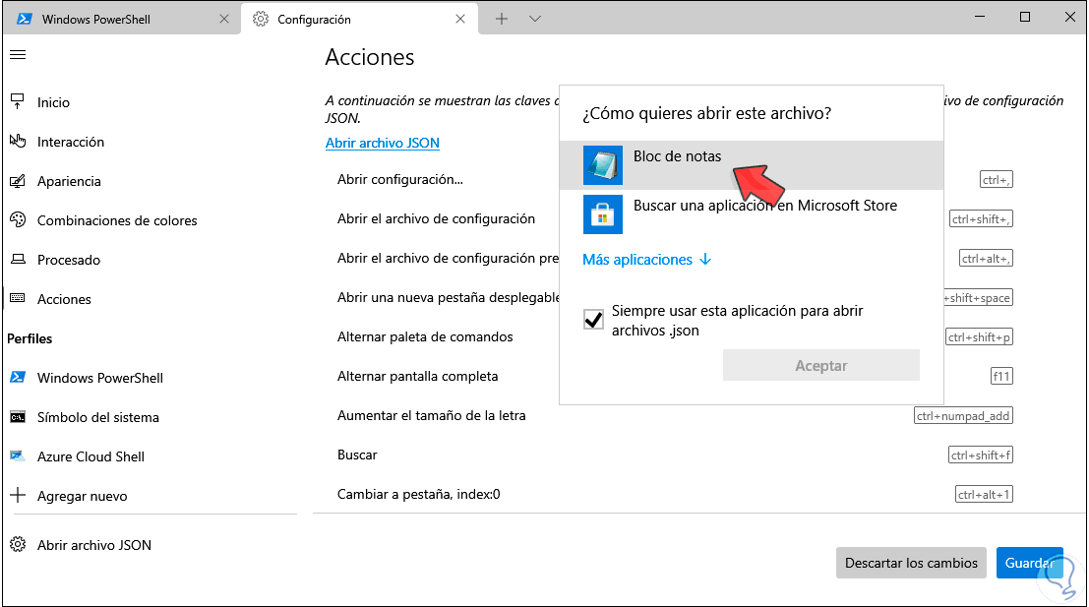Click the Abrir archivo JSON link
Screen dimensions: 1089x607
tap(382, 142)
